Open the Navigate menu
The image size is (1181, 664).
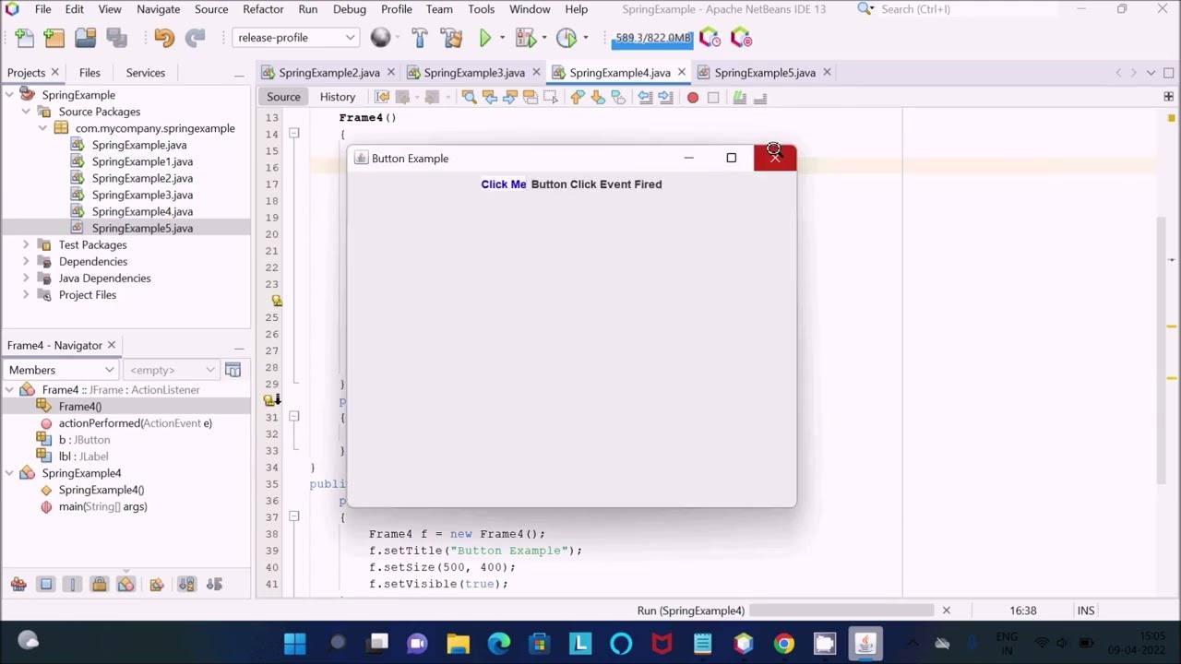click(x=158, y=9)
